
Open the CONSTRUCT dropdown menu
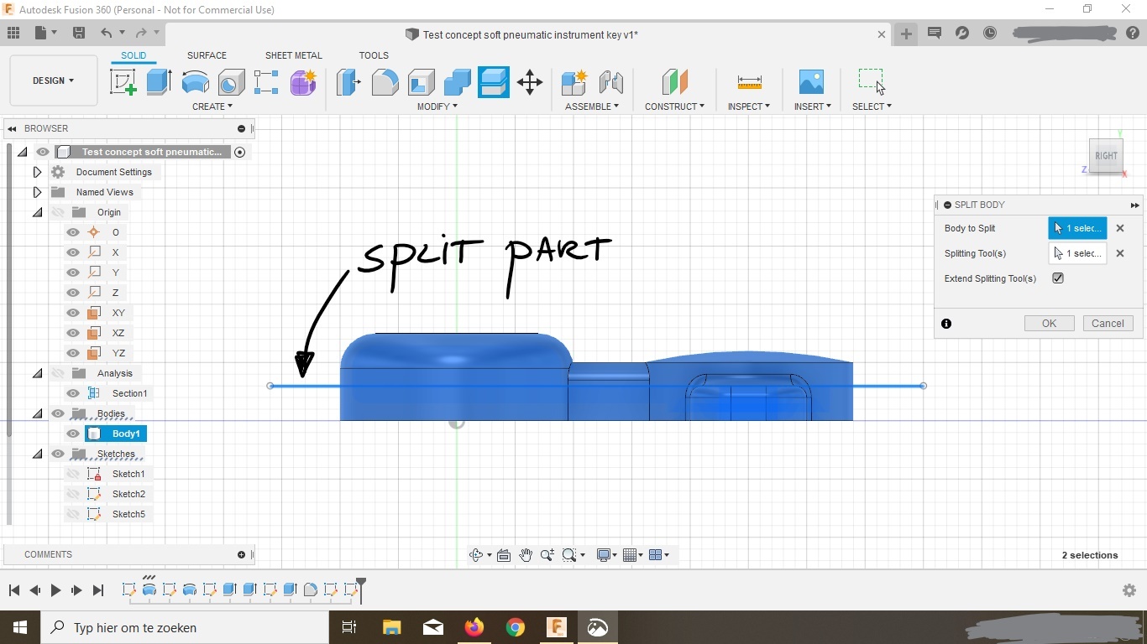tap(674, 106)
